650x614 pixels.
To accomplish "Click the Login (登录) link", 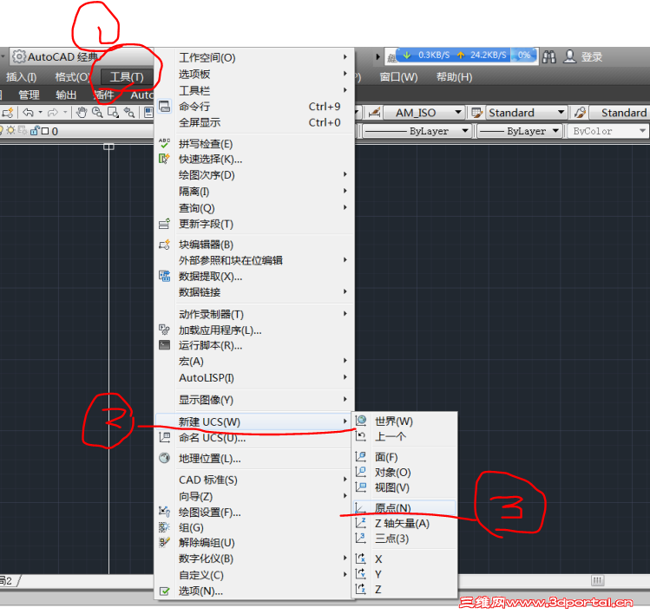I will 592,56.
